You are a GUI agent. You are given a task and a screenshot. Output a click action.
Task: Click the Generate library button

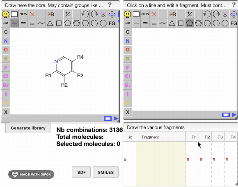28,128
